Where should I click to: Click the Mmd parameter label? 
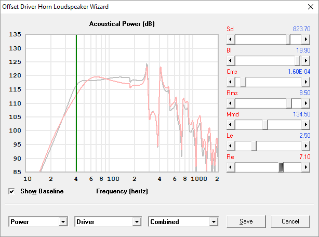[x=233, y=114]
